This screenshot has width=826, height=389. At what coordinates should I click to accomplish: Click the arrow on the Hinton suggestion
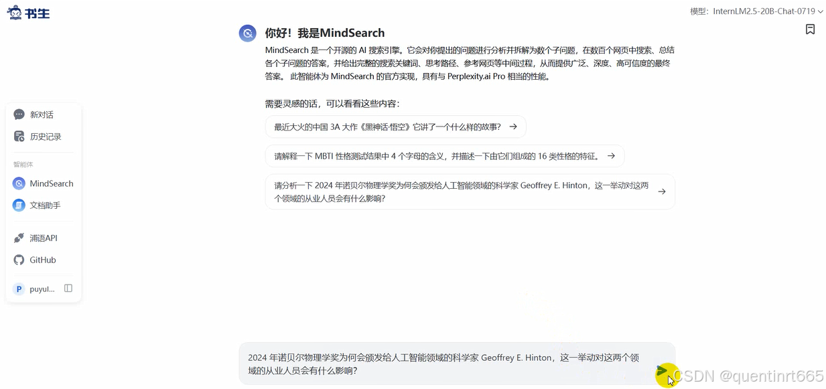[662, 191]
